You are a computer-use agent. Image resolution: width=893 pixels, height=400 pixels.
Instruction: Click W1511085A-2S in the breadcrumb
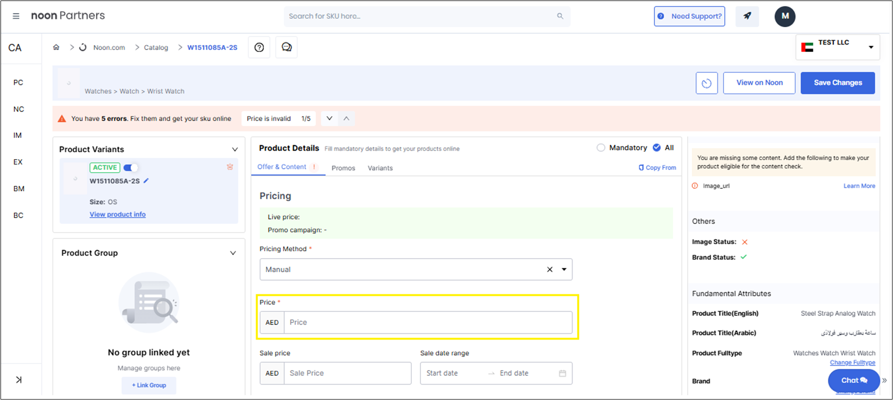pyautogui.click(x=212, y=47)
